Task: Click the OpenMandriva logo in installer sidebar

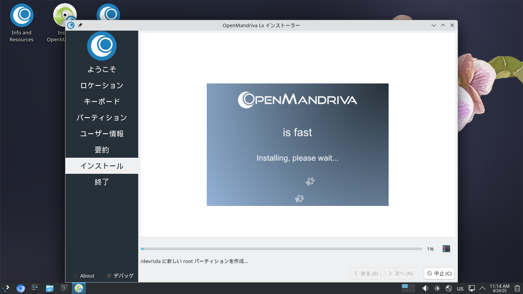Action: [102, 46]
